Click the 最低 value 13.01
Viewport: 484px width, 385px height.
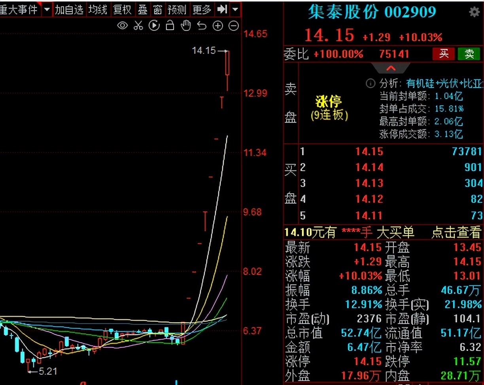click(467, 276)
